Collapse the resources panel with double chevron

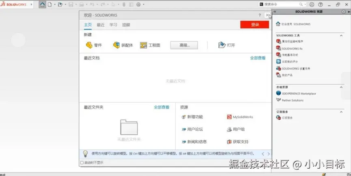tap(275, 12)
